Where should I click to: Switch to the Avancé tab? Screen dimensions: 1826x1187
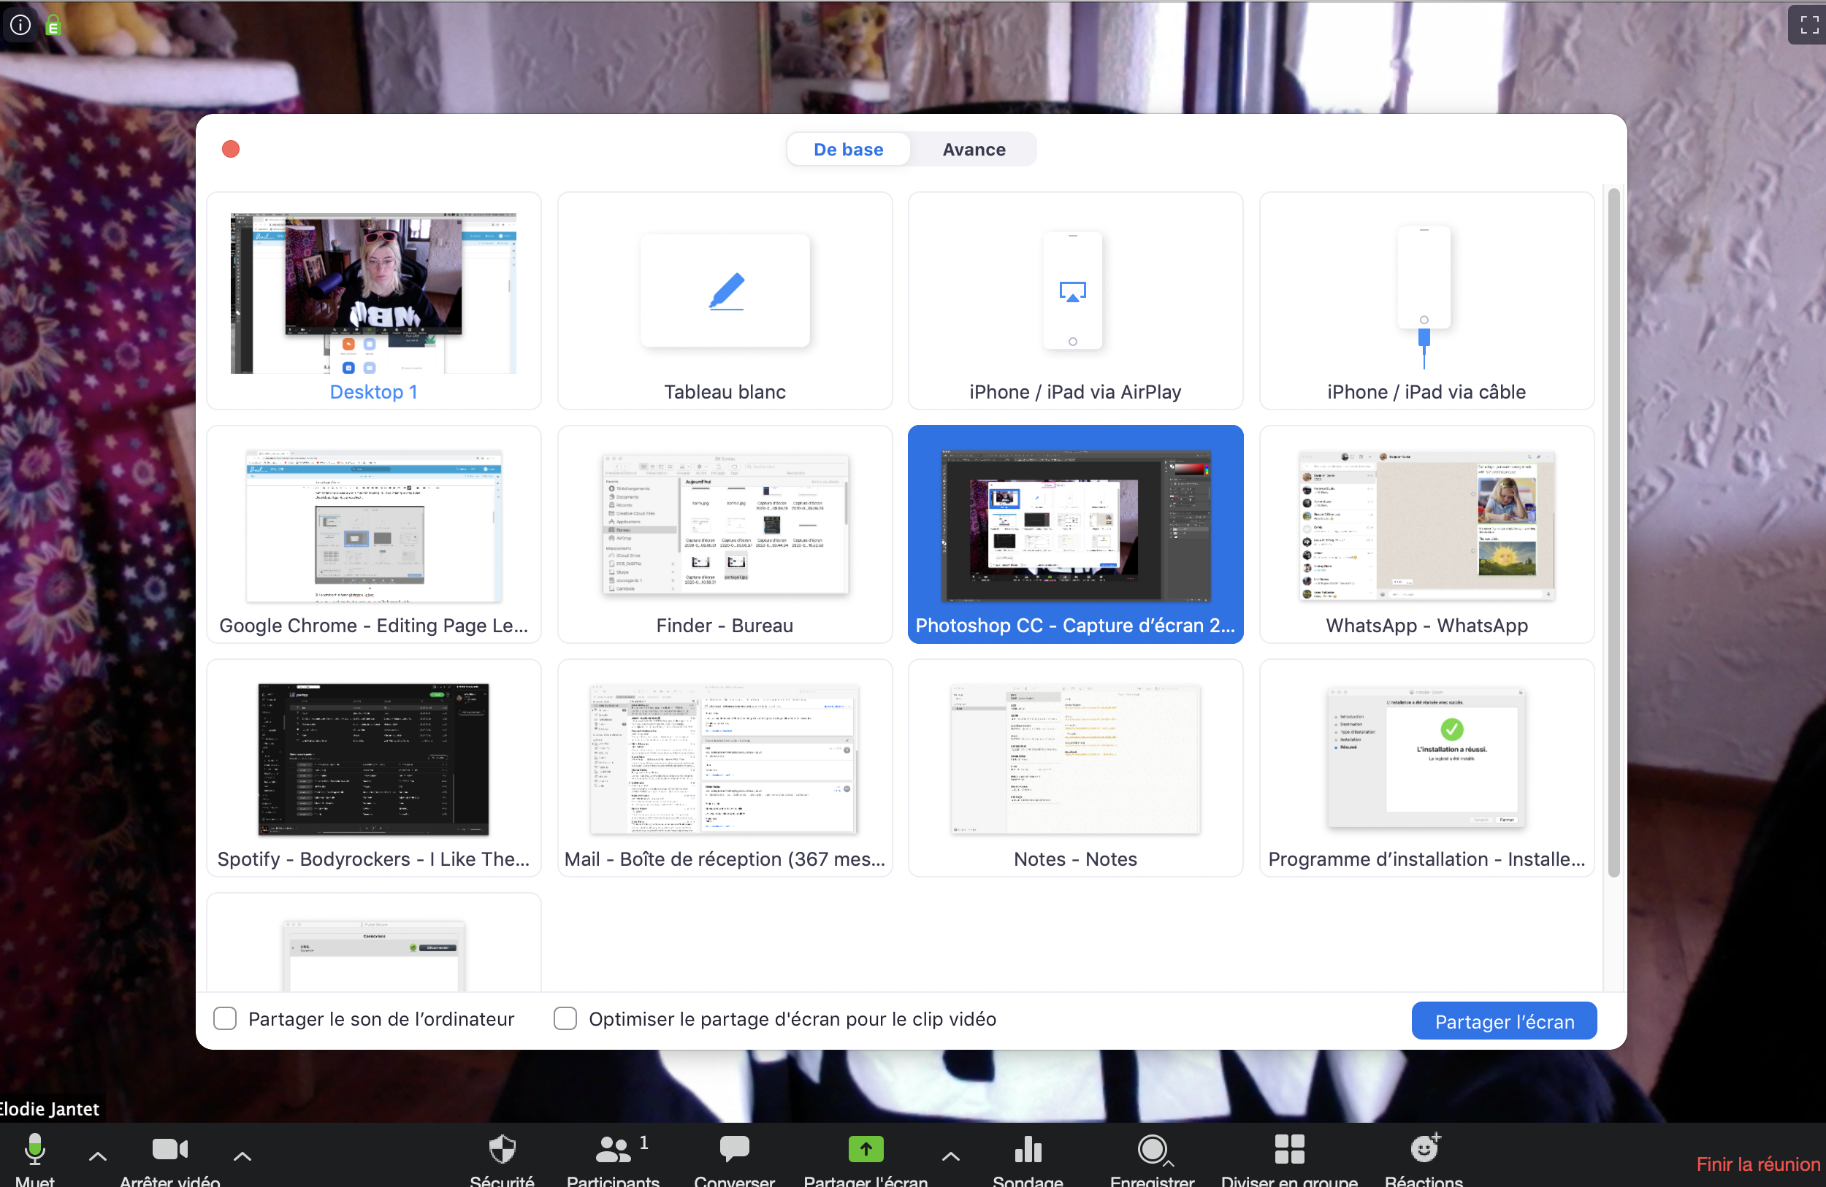click(x=973, y=150)
